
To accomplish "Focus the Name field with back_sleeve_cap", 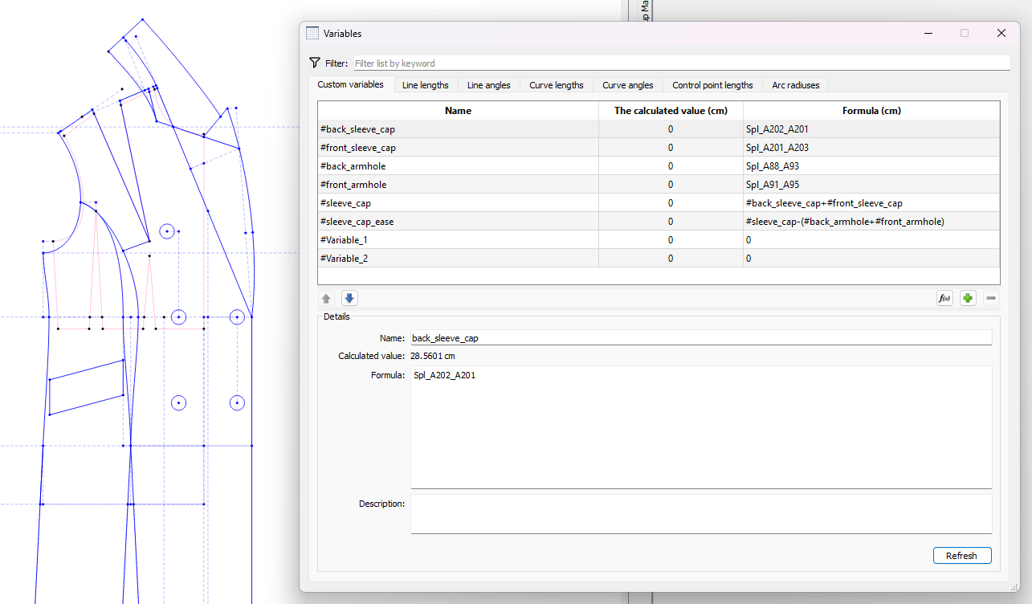I will pyautogui.click(x=700, y=338).
